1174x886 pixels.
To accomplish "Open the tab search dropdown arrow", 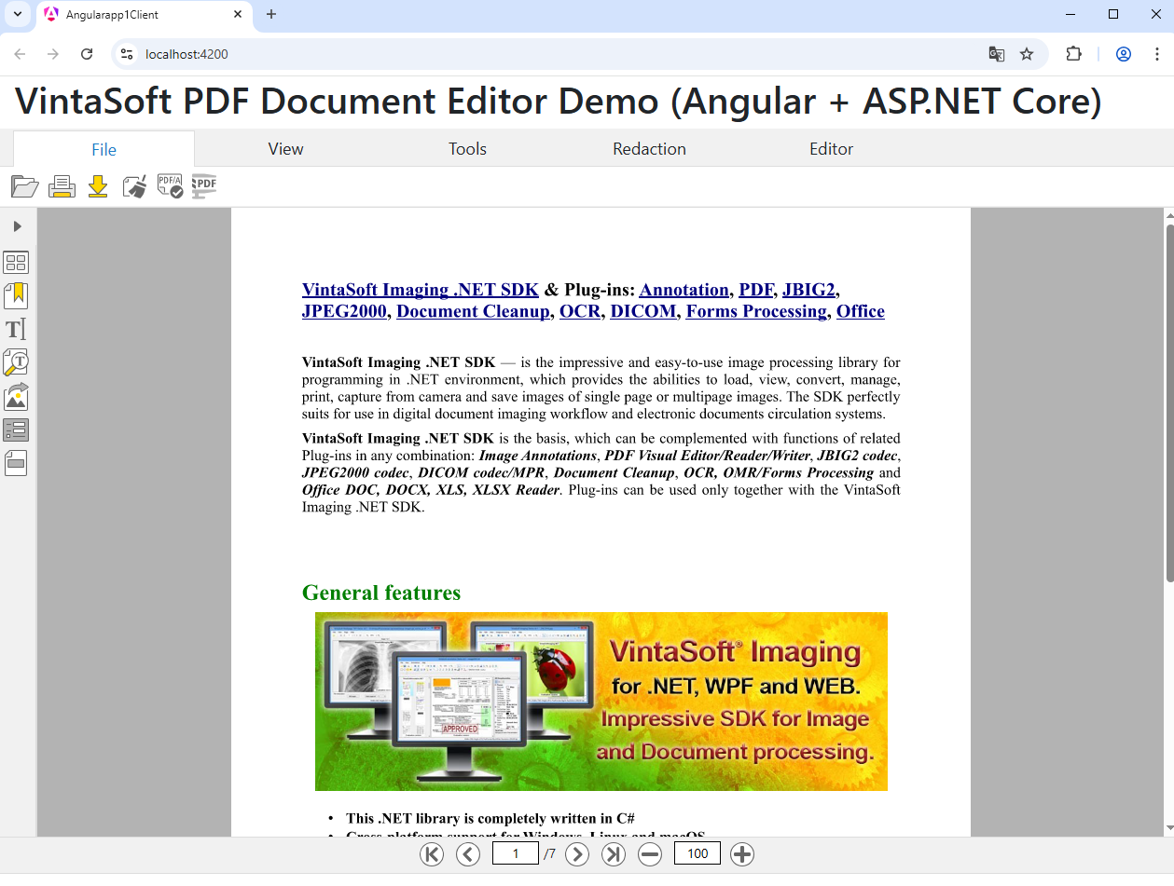I will click(17, 14).
